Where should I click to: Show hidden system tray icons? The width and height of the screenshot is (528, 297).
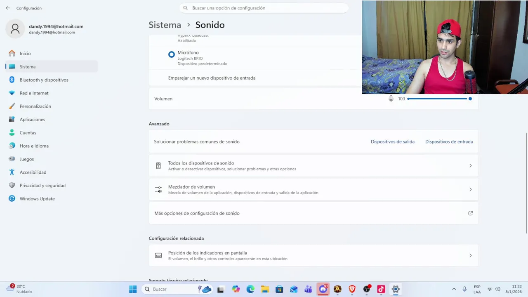pyautogui.click(x=454, y=290)
